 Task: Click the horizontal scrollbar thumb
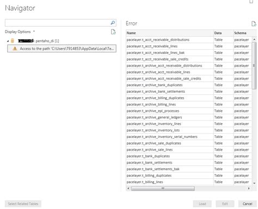[x=163, y=188]
